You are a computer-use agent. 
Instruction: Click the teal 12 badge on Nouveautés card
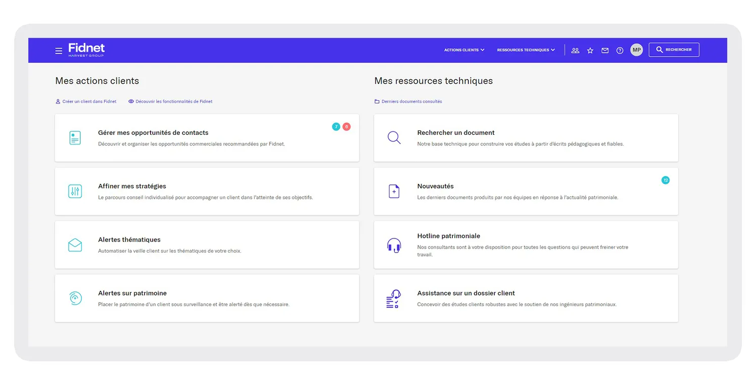666,180
